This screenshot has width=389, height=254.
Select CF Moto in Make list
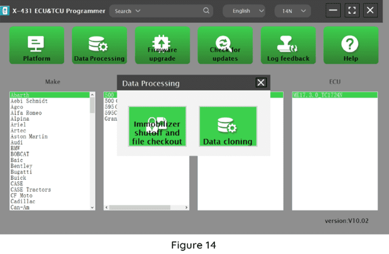coord(50,195)
